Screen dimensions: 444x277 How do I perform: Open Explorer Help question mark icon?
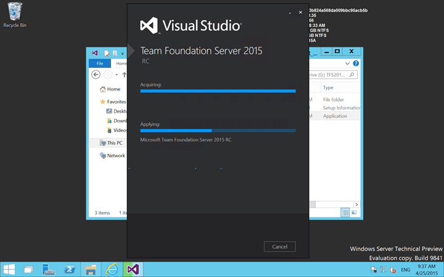click(x=356, y=63)
